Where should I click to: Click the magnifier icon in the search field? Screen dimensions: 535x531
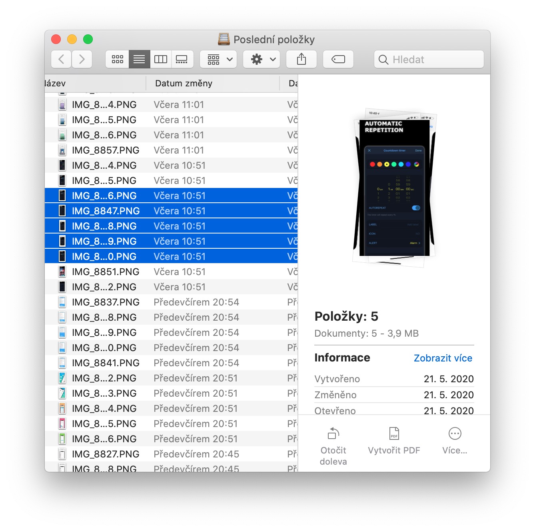point(383,60)
